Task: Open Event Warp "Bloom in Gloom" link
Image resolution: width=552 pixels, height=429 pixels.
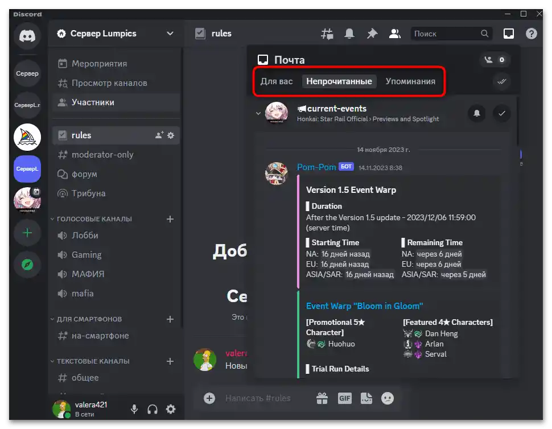Action: click(364, 306)
